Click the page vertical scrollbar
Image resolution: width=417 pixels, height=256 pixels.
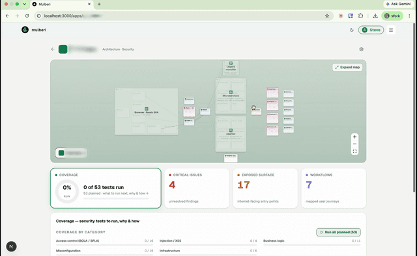click(414, 107)
